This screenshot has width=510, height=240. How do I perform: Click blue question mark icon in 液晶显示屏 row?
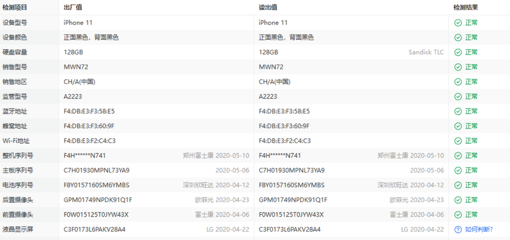click(x=458, y=230)
